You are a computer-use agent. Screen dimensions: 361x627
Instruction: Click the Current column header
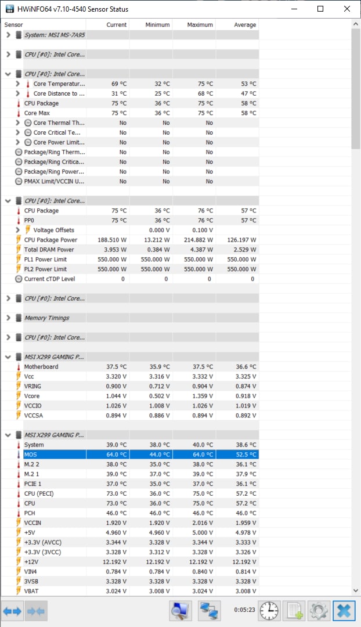(x=107, y=25)
